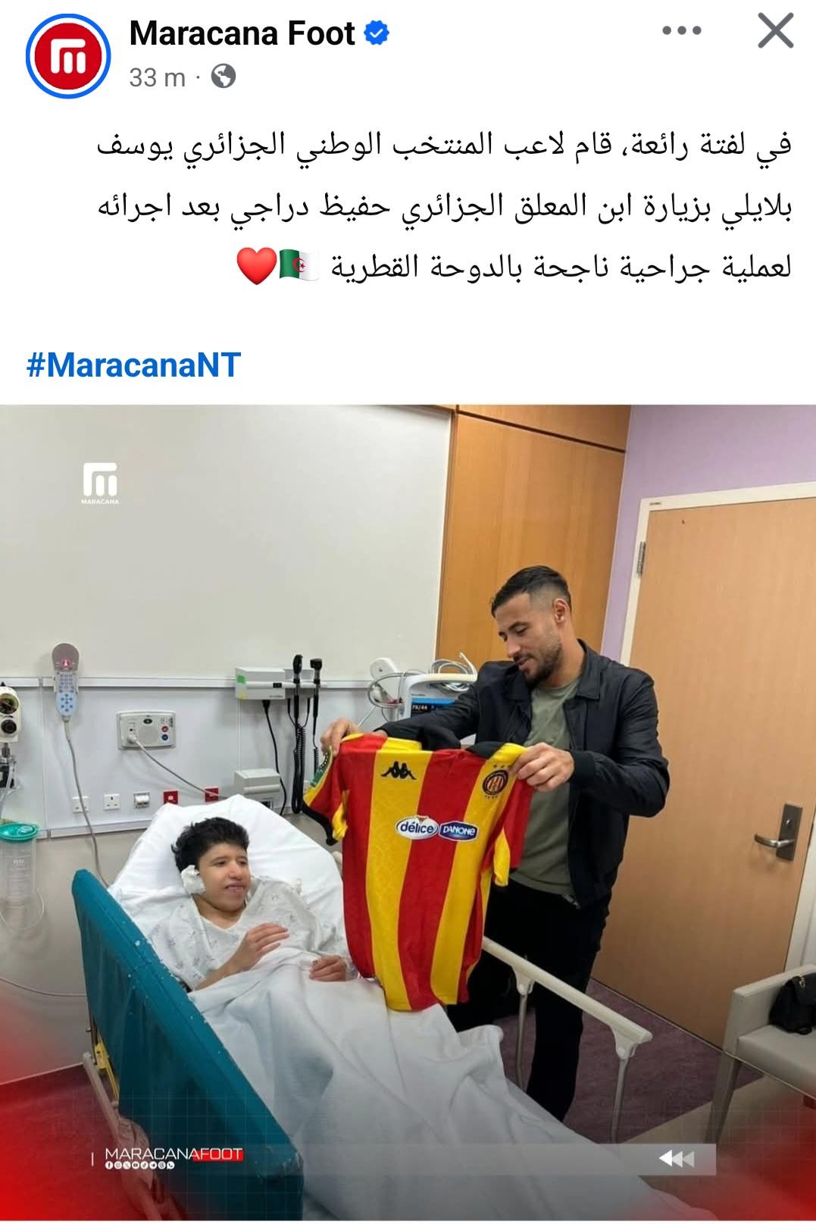Click the white Maracana watermark logo in photo
Image resolution: width=816 pixels, height=1224 pixels.
(100, 483)
